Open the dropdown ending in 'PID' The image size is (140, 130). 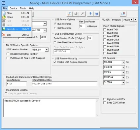[x=45, y=30]
